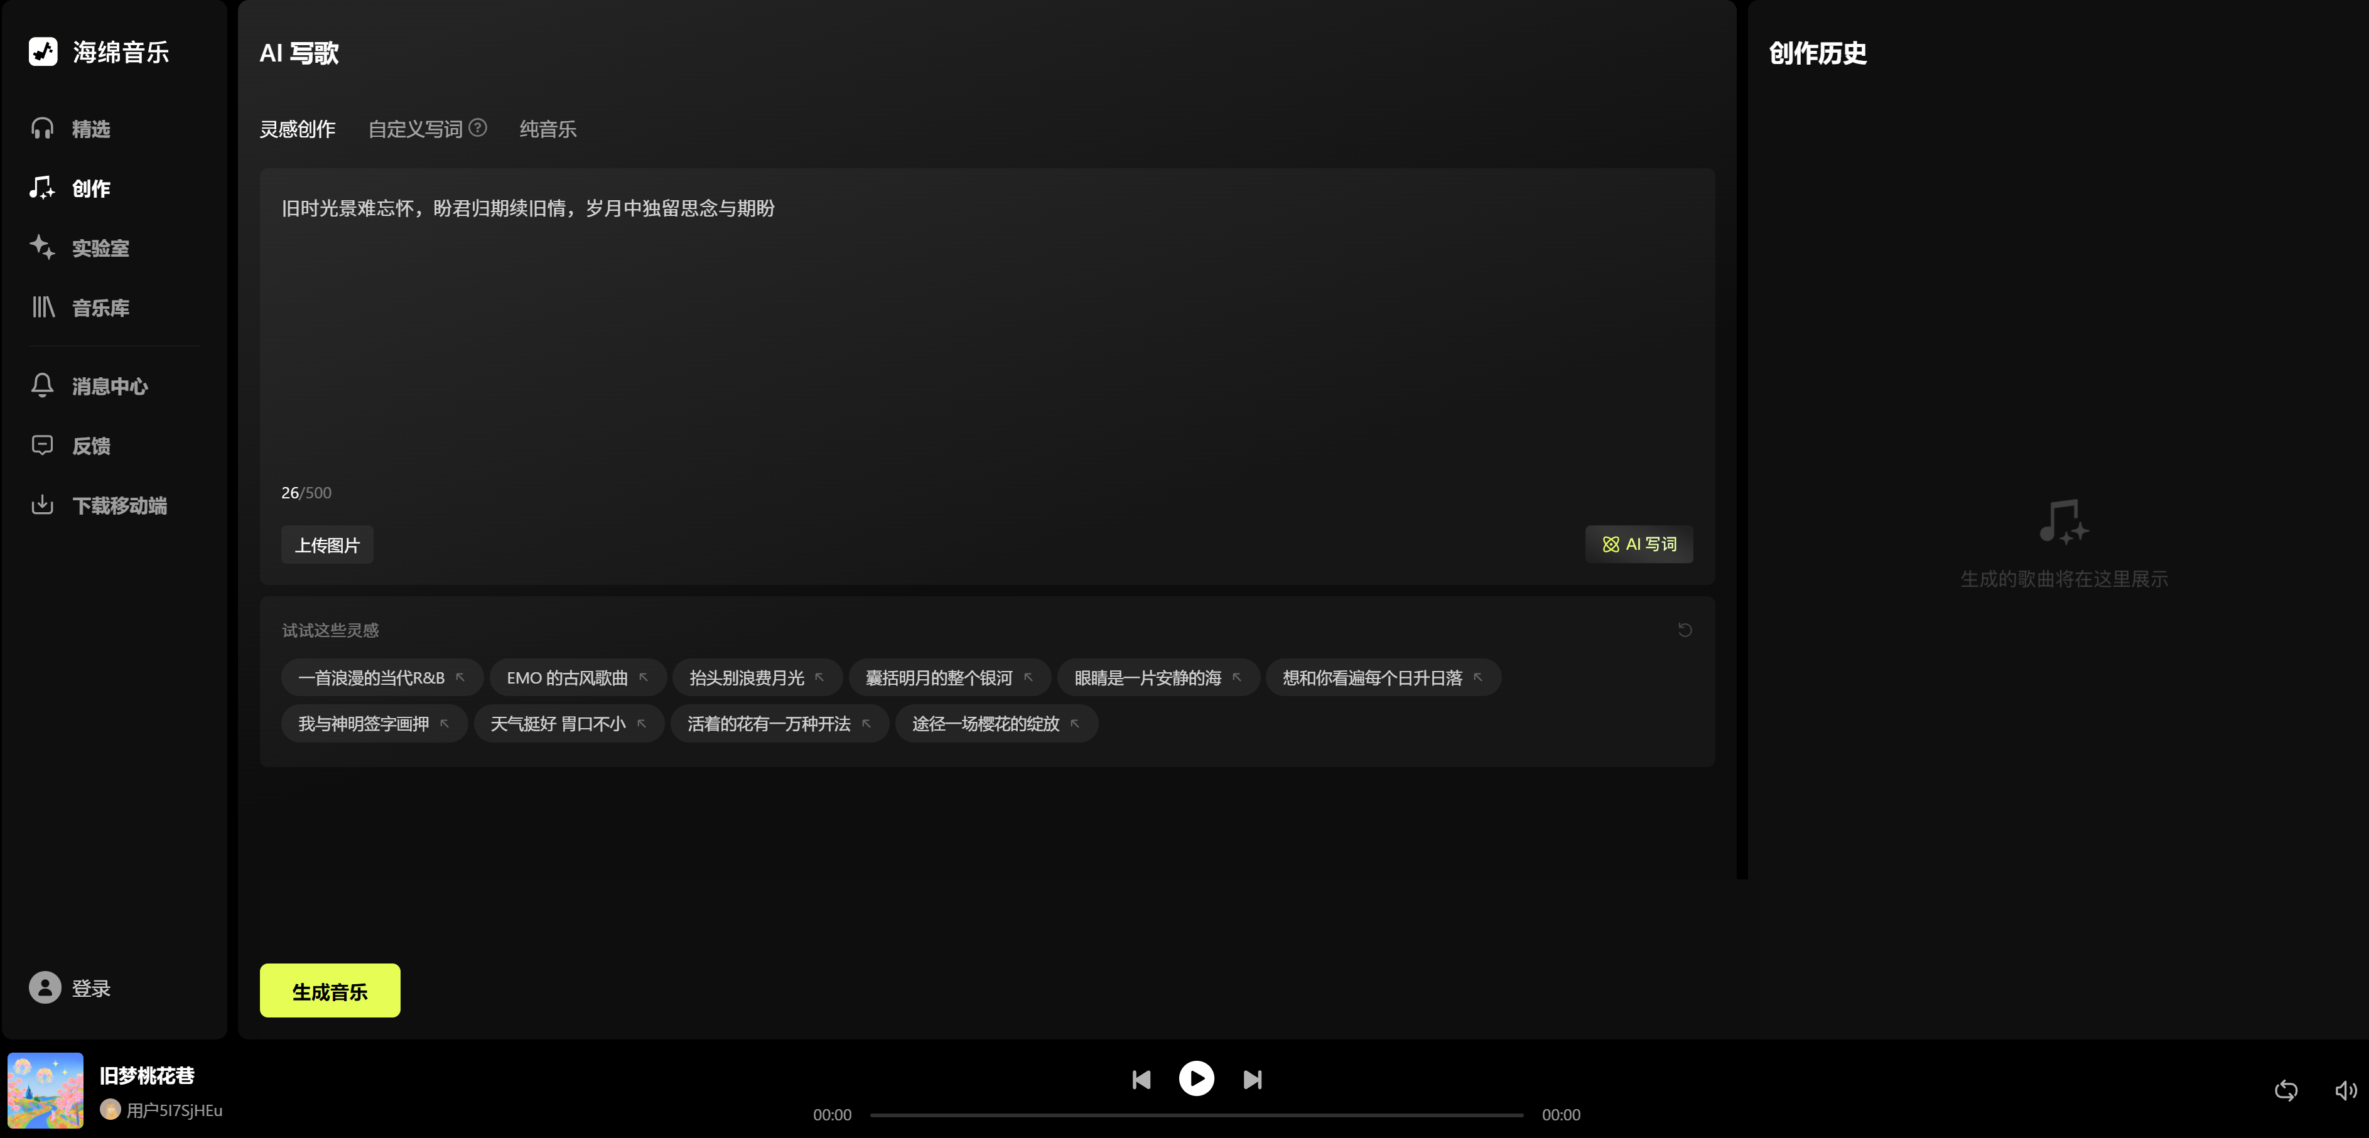Skip to the previous track
Image resolution: width=2369 pixels, height=1138 pixels.
[x=1141, y=1079]
